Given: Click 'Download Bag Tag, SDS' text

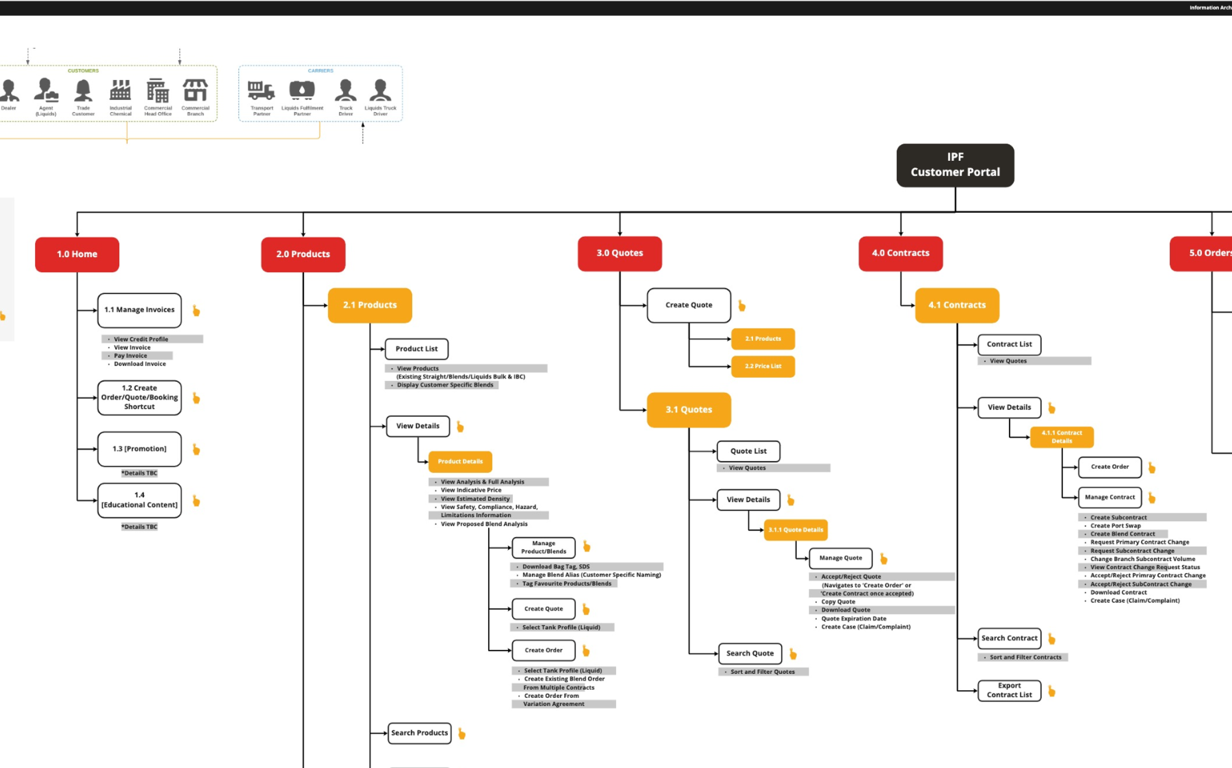Looking at the screenshot, I should (x=556, y=567).
